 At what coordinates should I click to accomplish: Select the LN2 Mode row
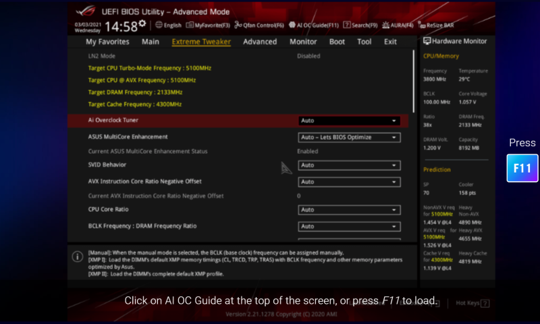[238, 56]
